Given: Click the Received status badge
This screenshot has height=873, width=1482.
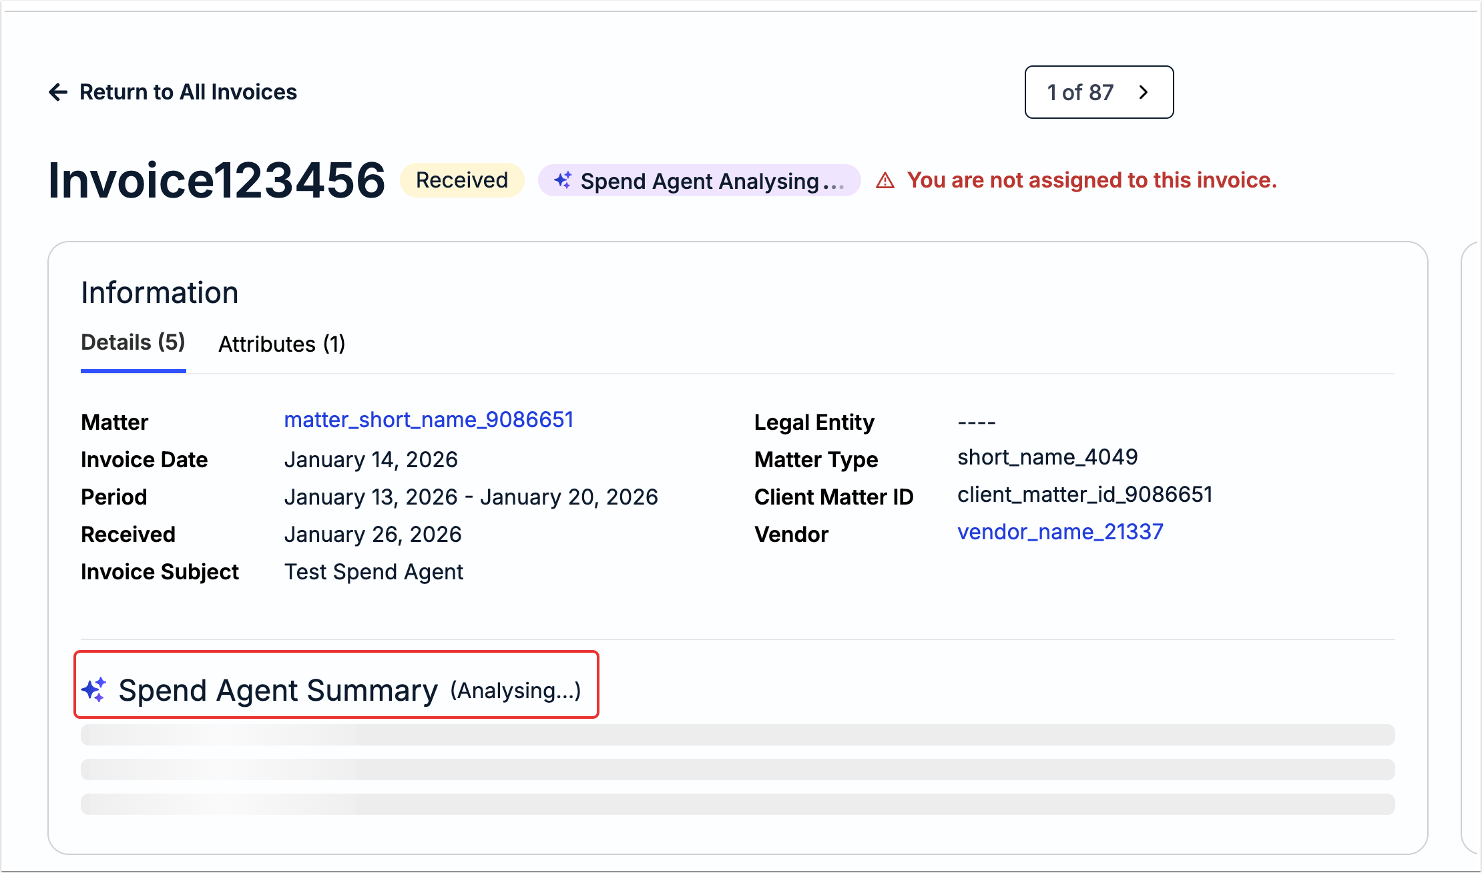Looking at the screenshot, I should pos(462,180).
